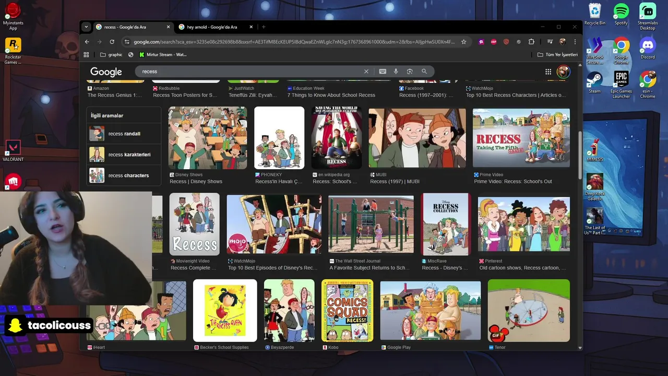The width and height of the screenshot is (668, 376).
Task: Click the Chrome profile avatar in the toolbar
Action: [x=563, y=42]
